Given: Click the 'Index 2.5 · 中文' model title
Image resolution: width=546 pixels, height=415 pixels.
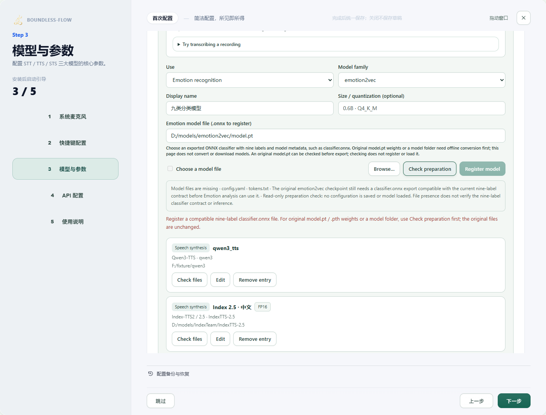Looking at the screenshot, I should 232,307.
